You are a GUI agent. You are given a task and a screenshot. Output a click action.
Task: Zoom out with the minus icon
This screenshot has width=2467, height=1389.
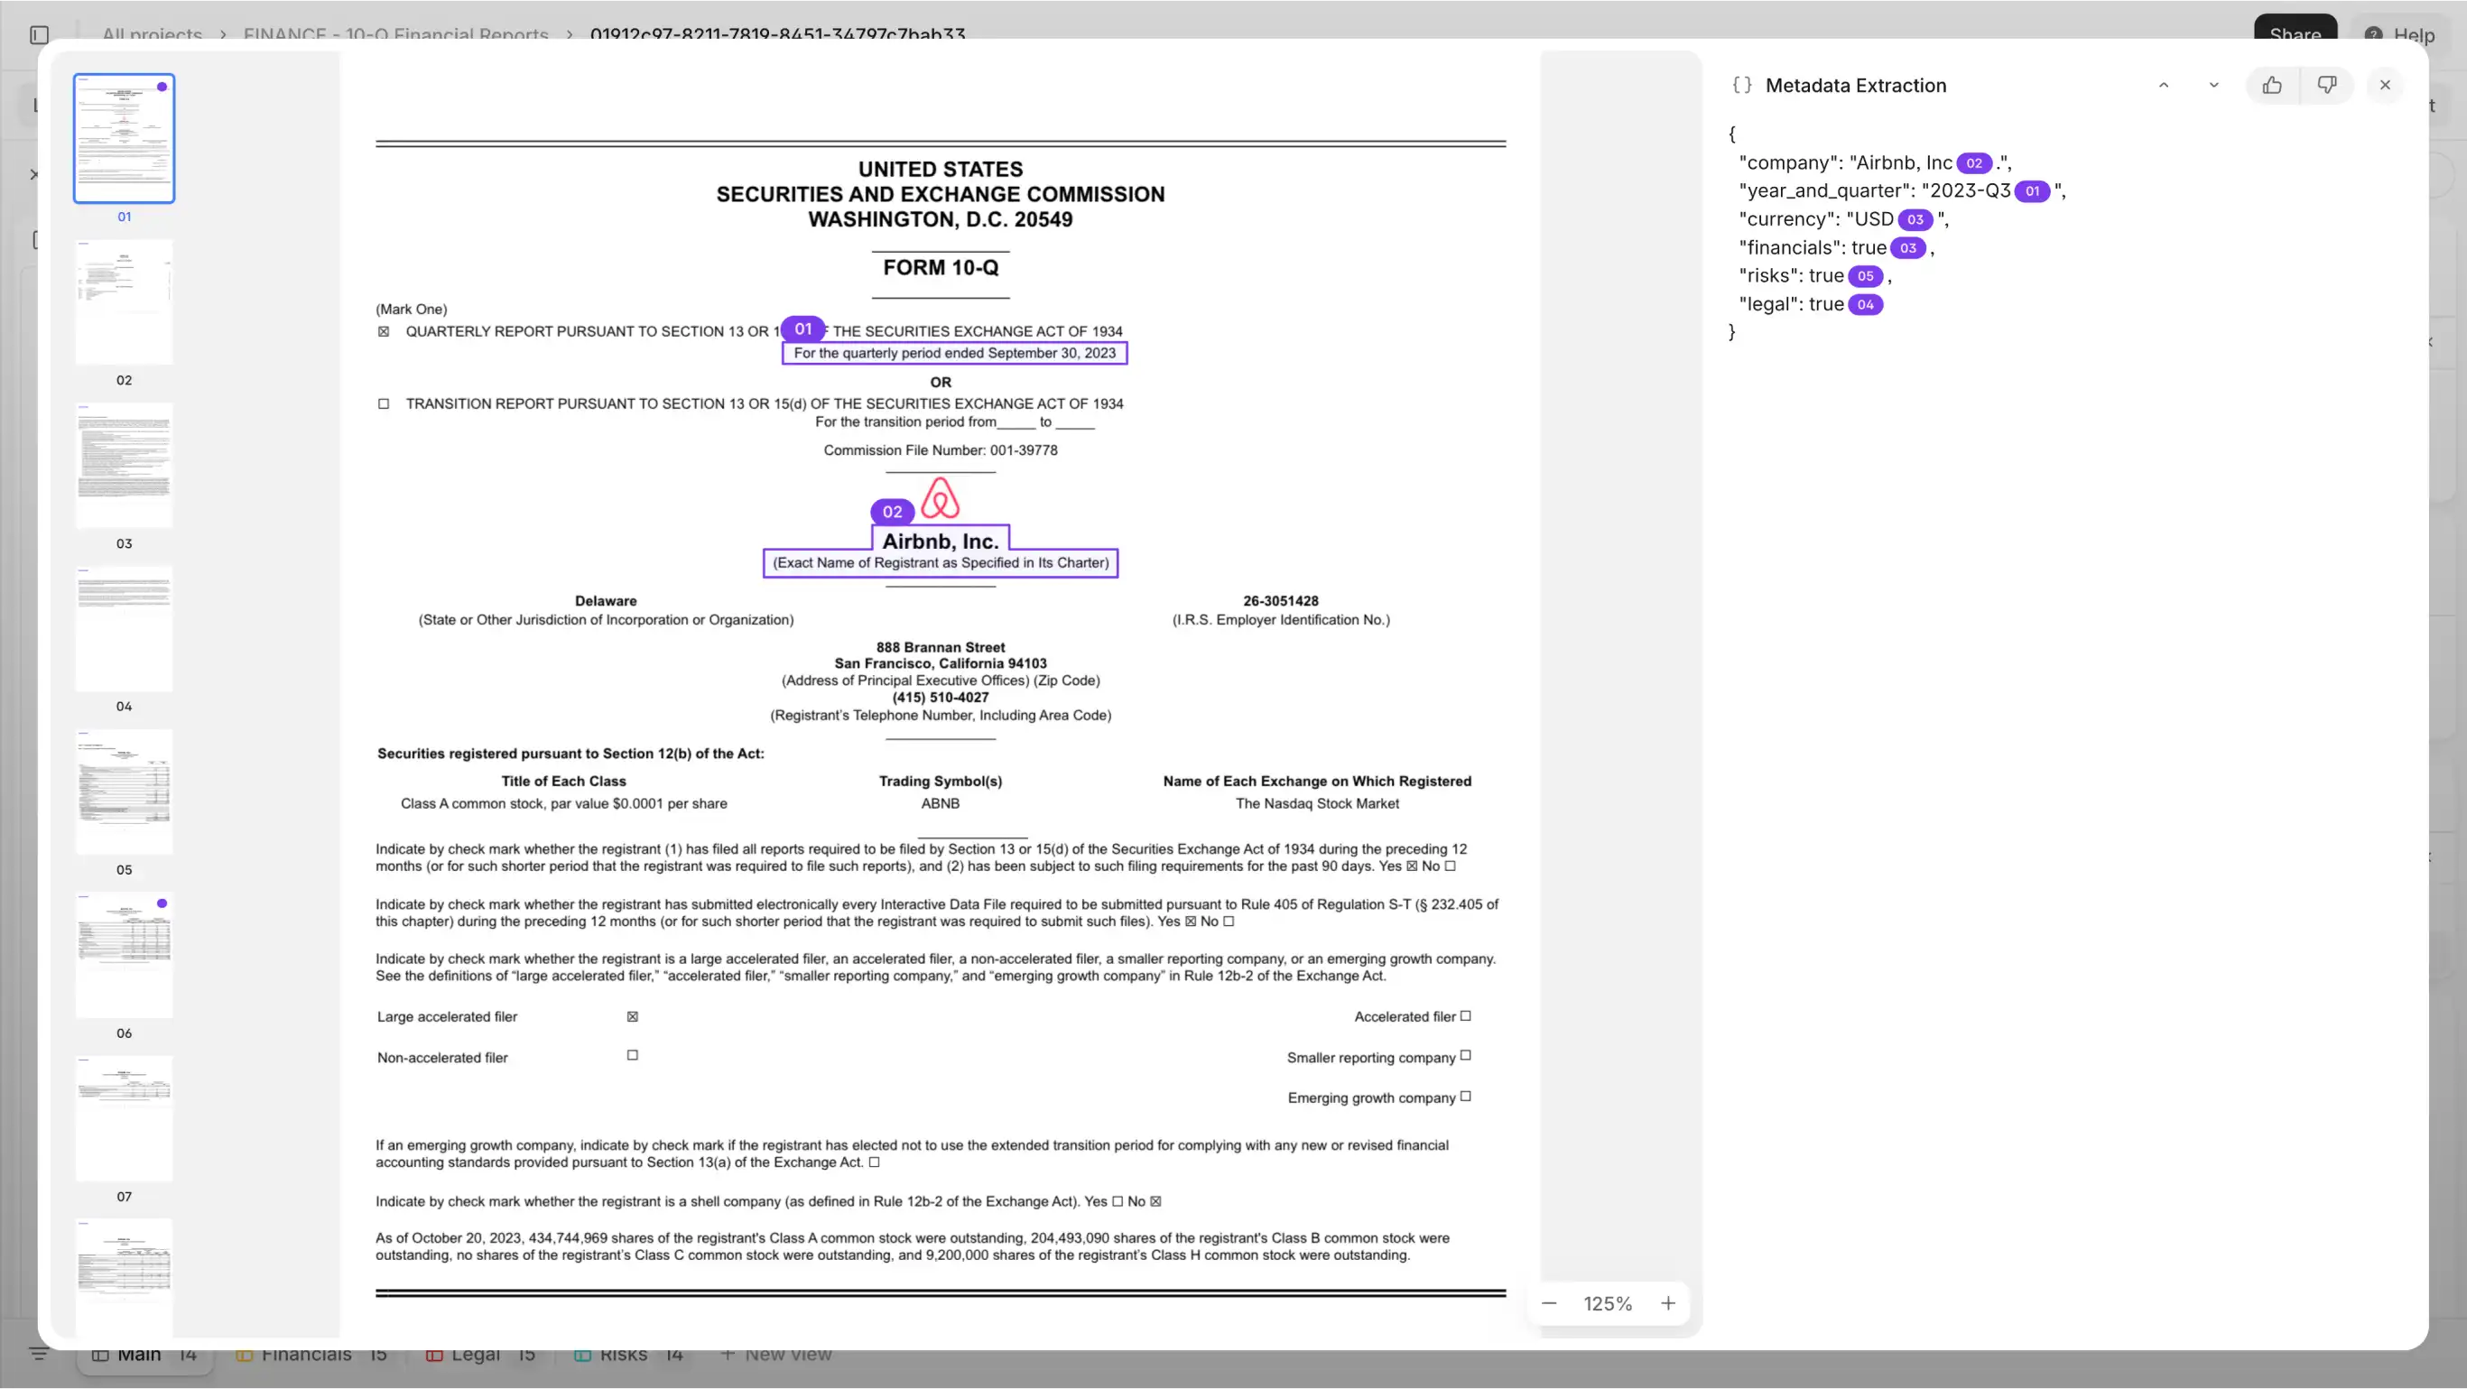pyautogui.click(x=1549, y=1304)
